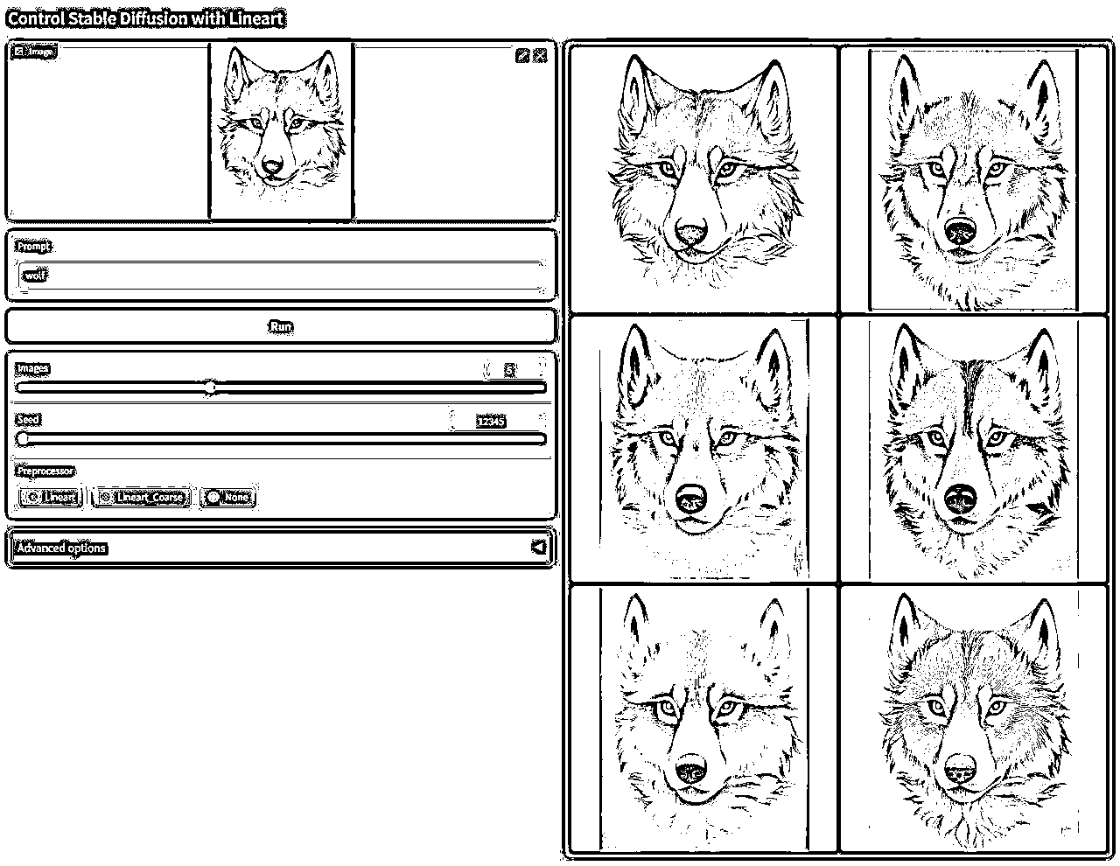Click the pencil edit icon on image

point(522,55)
